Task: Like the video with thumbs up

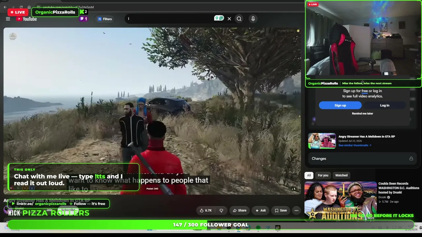Action: [205, 210]
